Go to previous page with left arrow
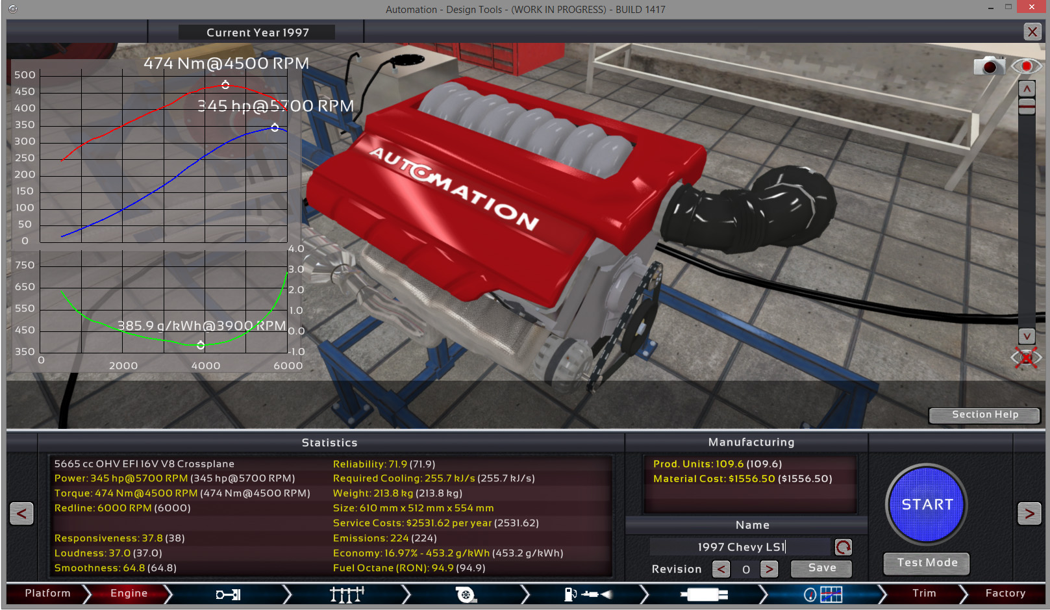 click(x=21, y=514)
